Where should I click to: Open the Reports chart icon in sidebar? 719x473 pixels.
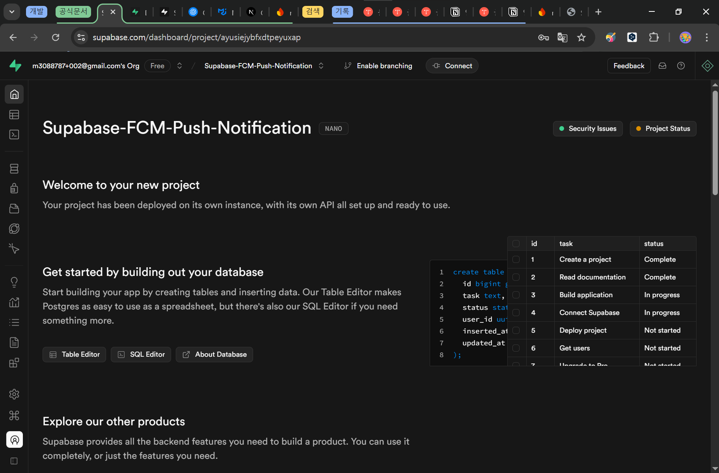14,302
